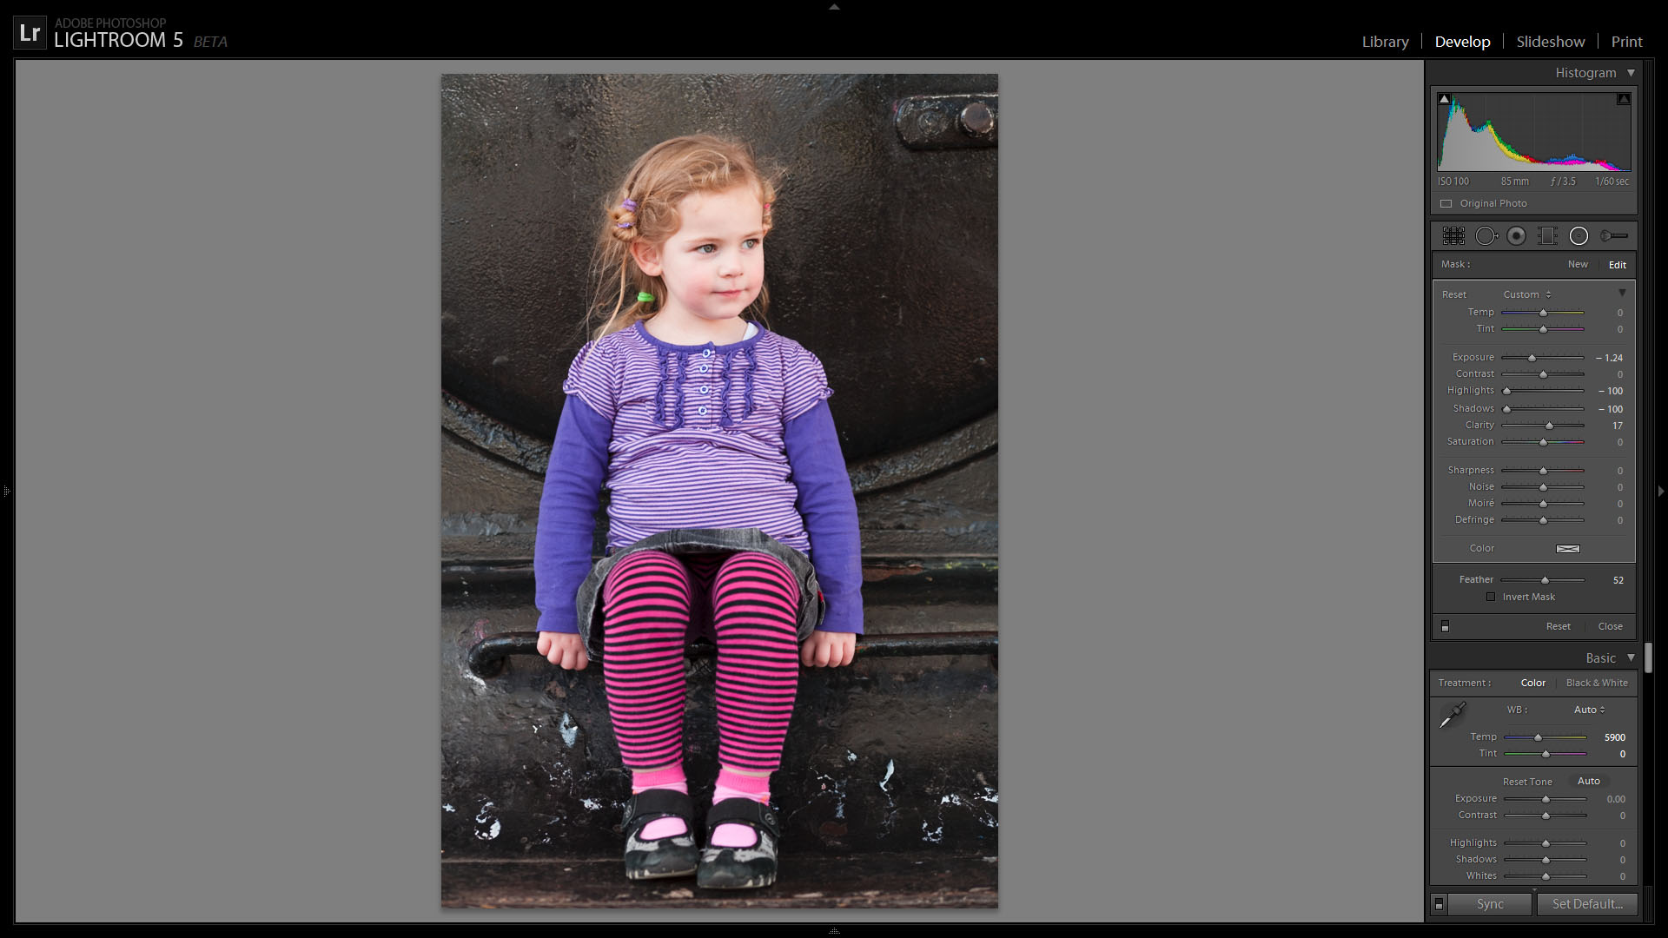Enable the Original Photo checkbox

point(1446,202)
